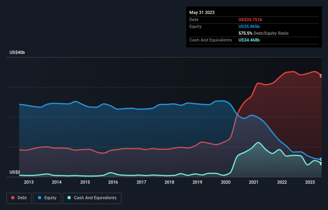
Task: Toggle Cash And Equivalents legend button
Action: [x=92, y=198]
